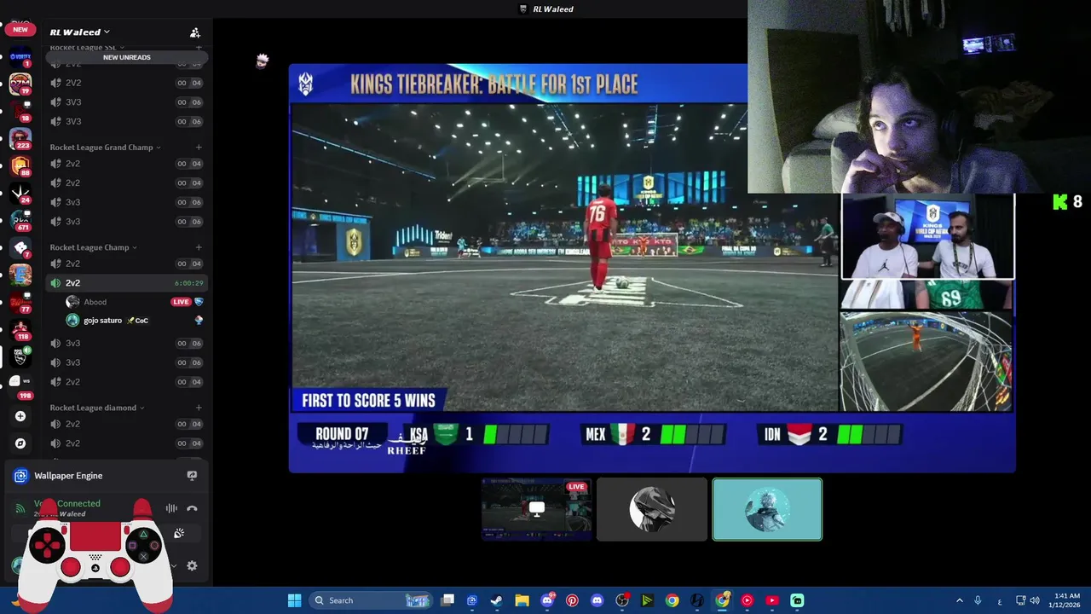Click the red NEW pill above the server list

20,29
